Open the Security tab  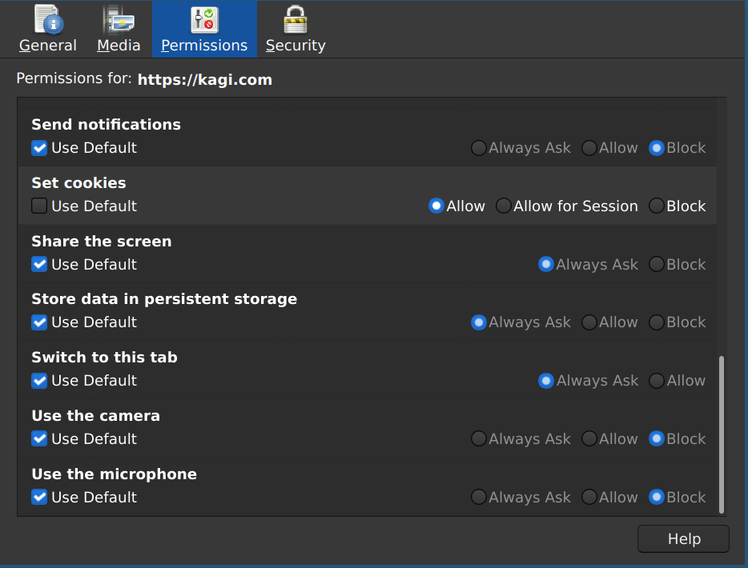click(x=296, y=46)
